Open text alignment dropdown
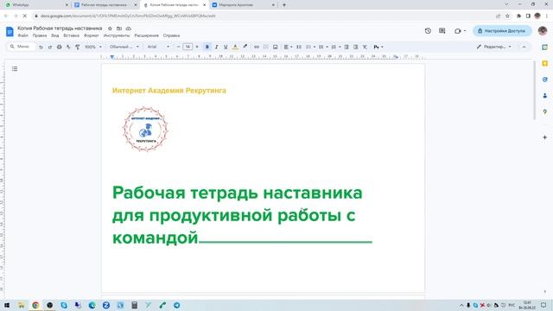 [288, 47]
